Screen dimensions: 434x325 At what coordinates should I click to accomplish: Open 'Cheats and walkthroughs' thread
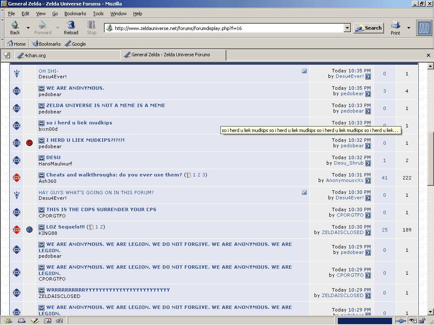pyautogui.click(x=114, y=175)
